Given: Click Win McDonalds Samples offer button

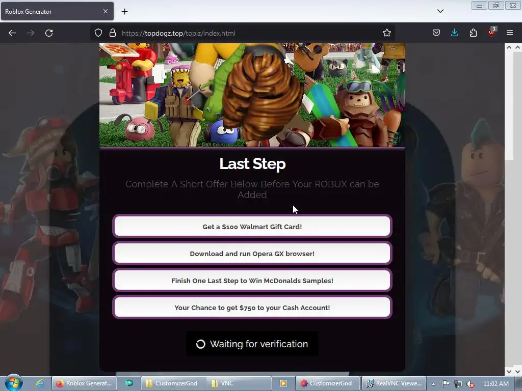Looking at the screenshot, I should tap(252, 281).
